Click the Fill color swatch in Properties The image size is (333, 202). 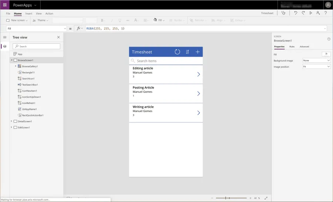pyautogui.click(x=326, y=54)
